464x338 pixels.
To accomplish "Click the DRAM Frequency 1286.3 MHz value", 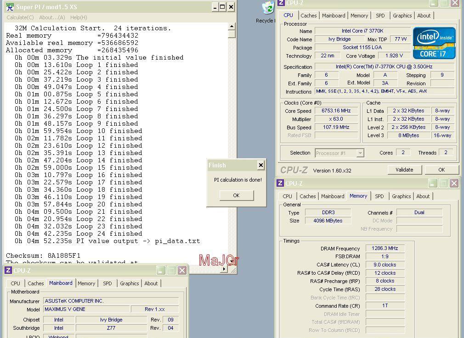I will coord(385,248).
